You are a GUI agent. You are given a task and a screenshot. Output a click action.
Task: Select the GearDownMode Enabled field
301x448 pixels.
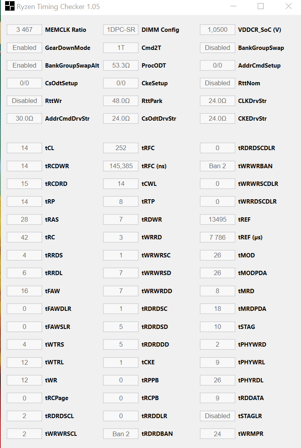pos(24,48)
